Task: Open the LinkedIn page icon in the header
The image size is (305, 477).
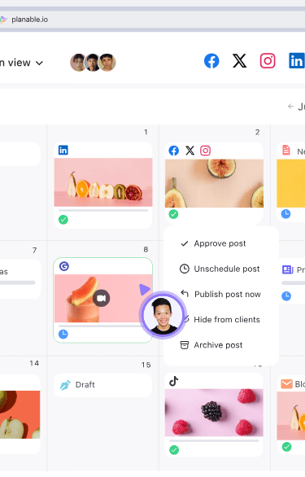Action: 297,61
